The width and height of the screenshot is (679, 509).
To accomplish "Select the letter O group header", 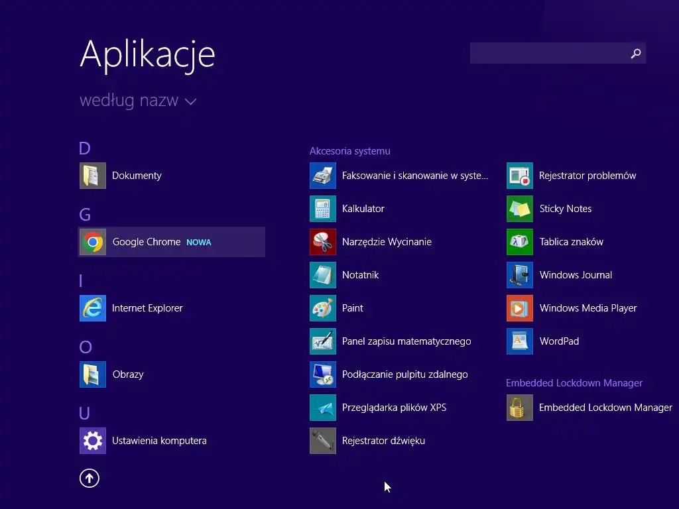I will pyautogui.click(x=86, y=347).
